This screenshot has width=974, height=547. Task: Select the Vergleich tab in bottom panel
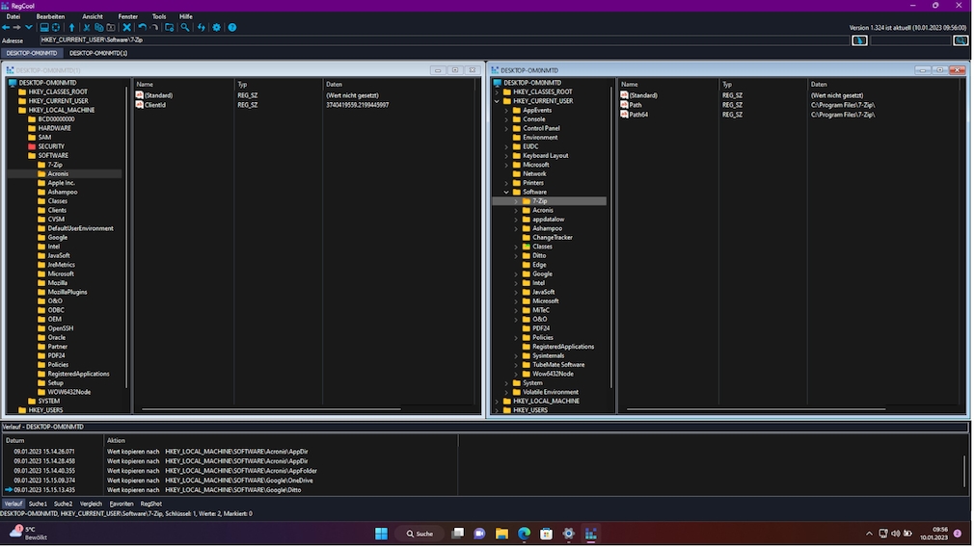[91, 504]
